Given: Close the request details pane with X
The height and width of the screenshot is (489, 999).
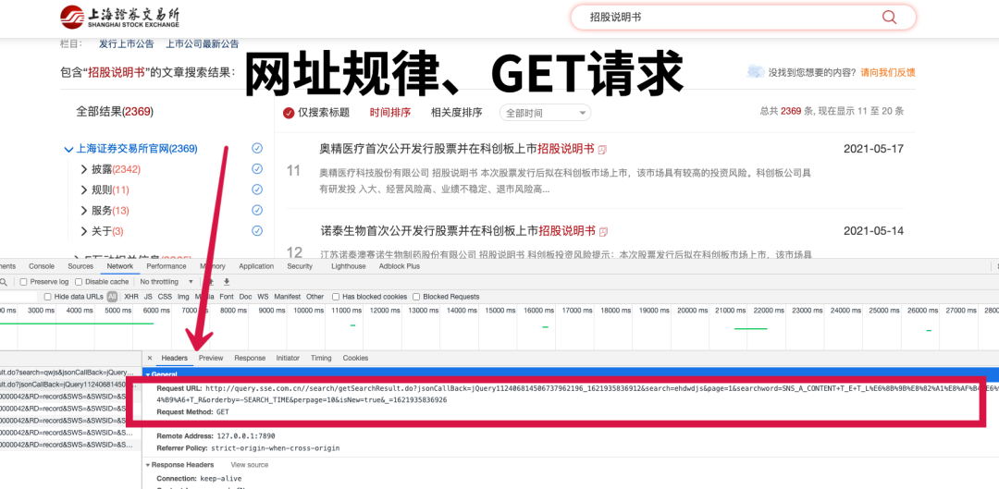Looking at the screenshot, I should click(x=150, y=359).
